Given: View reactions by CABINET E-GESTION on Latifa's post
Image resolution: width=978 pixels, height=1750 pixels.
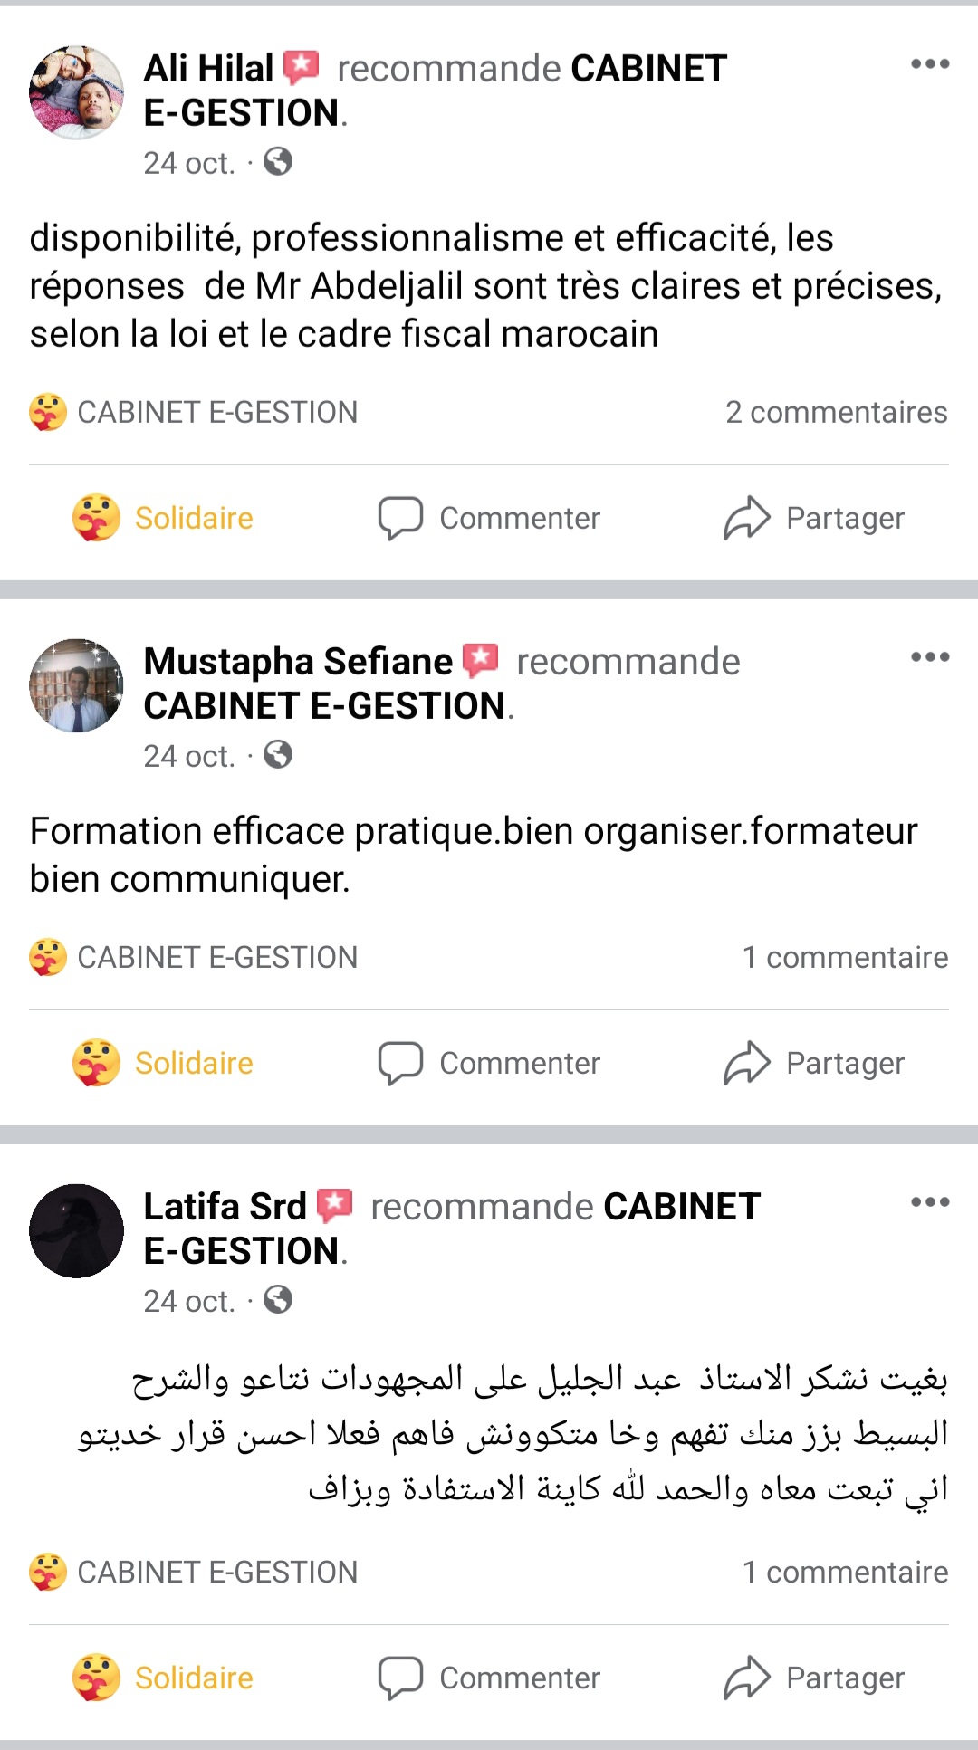Looking at the screenshot, I should [x=194, y=1572].
